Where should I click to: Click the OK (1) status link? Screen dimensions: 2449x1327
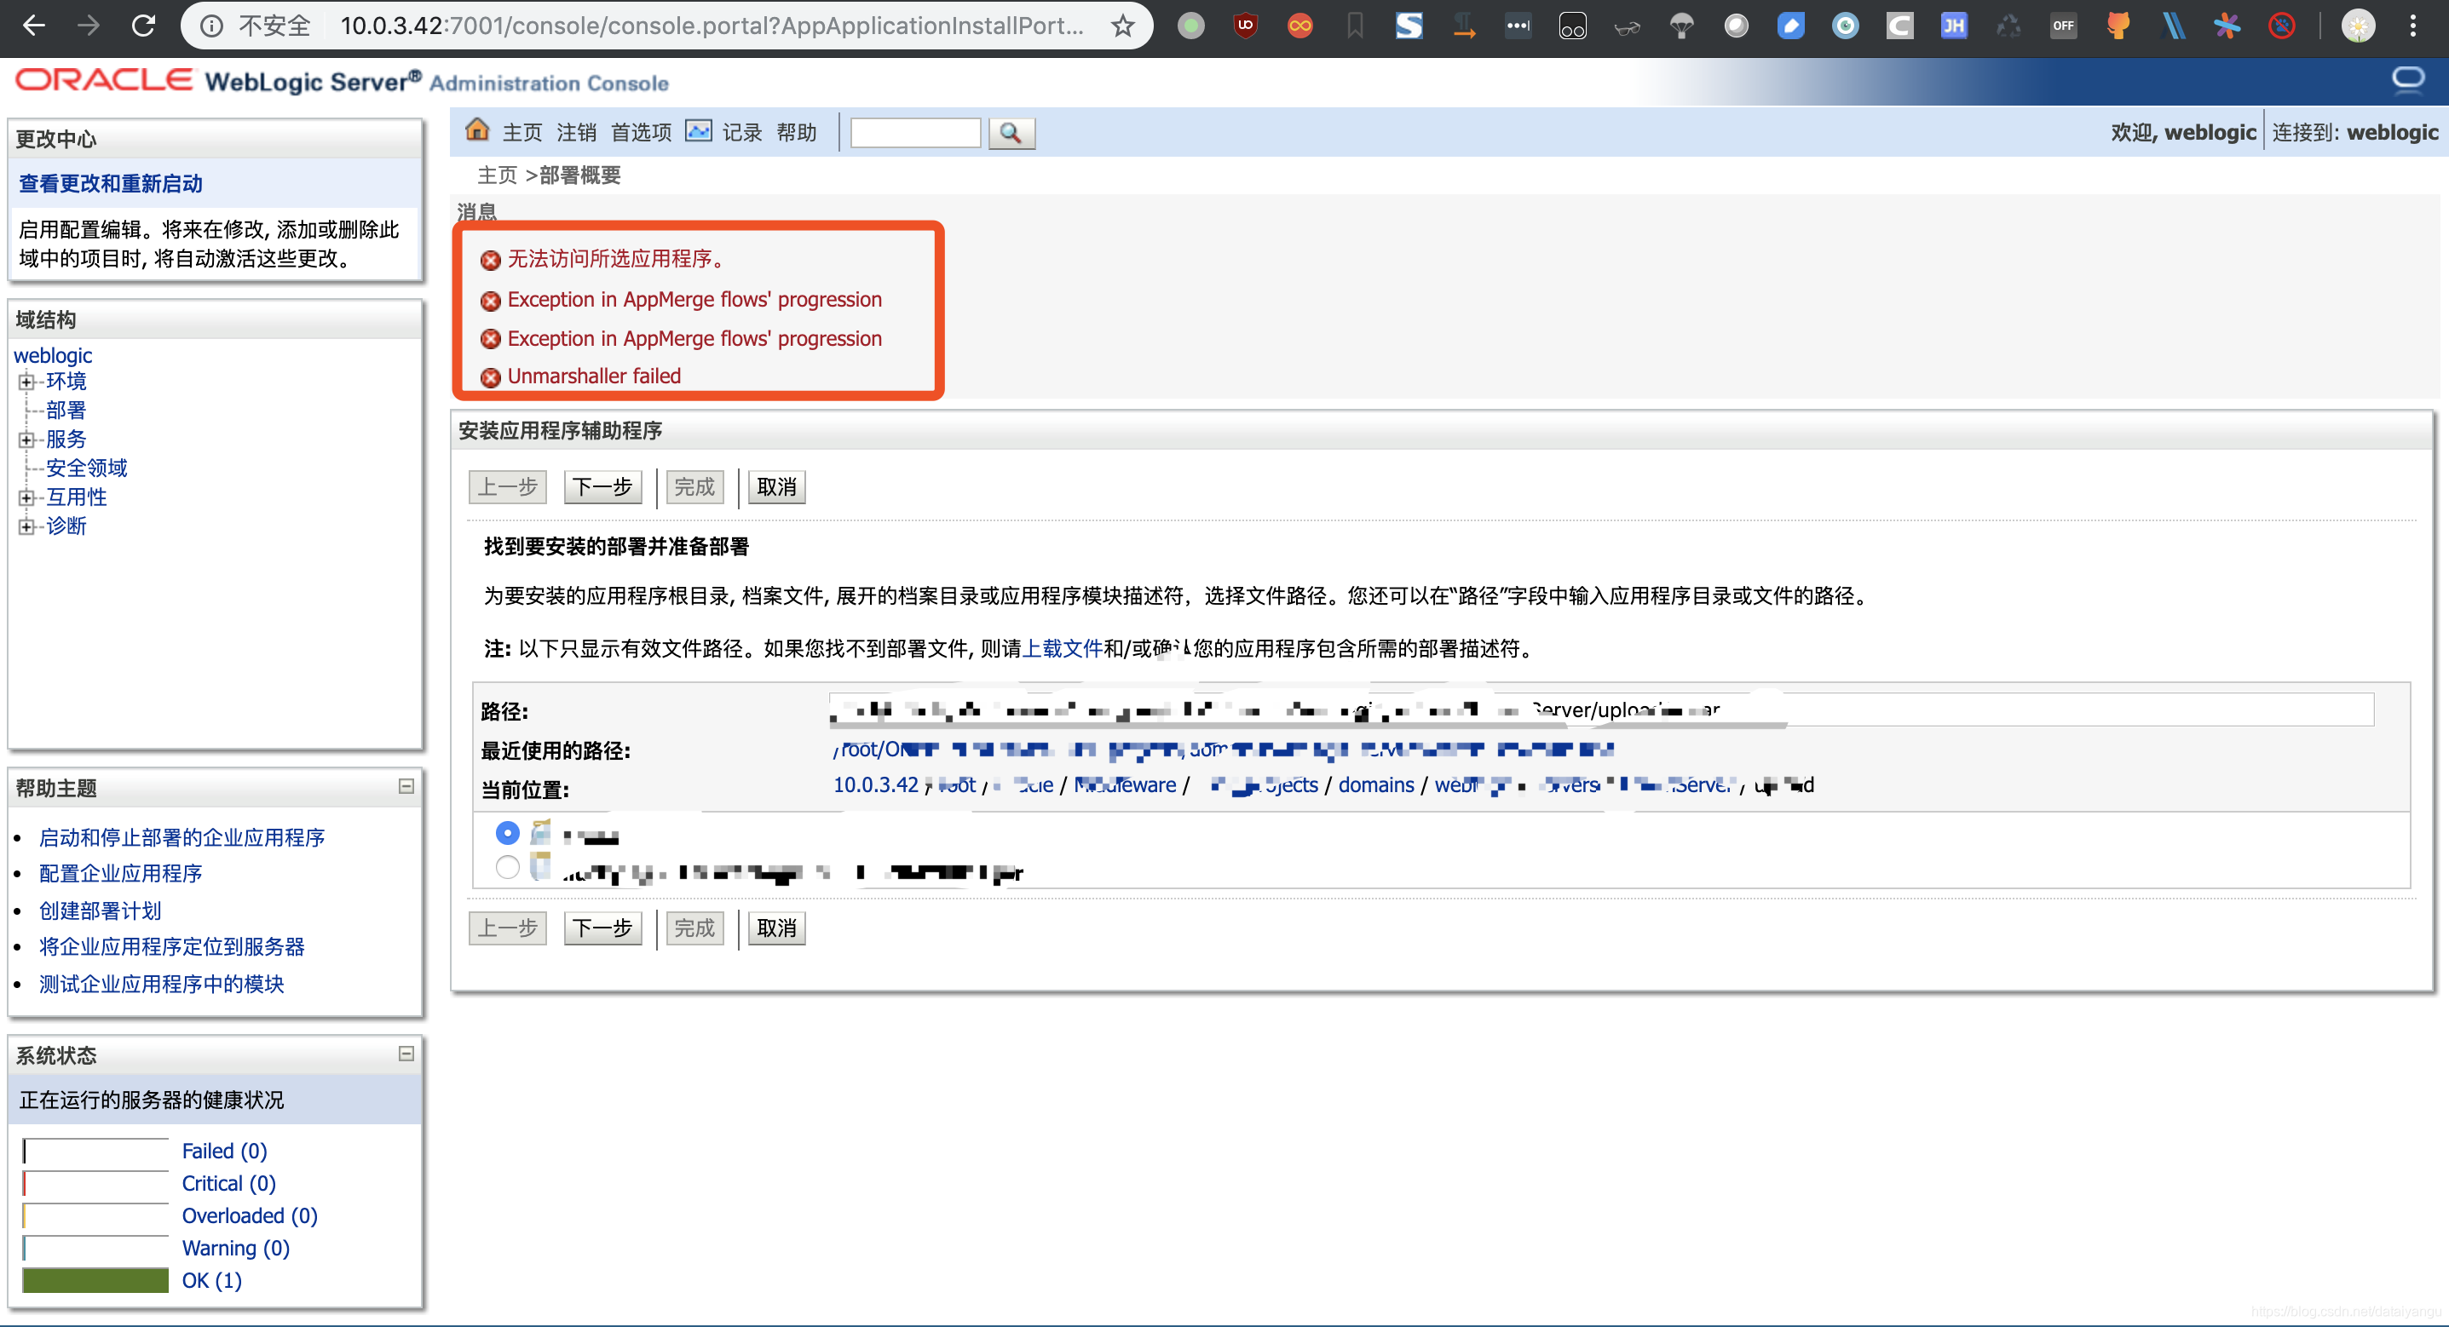click(x=212, y=1280)
